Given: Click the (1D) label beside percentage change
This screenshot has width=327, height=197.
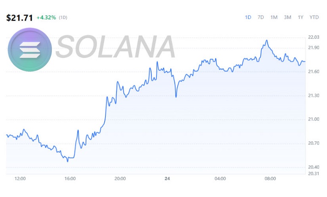Looking at the screenshot, I should [63, 18].
